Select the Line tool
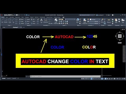 click(x=2, y=21)
